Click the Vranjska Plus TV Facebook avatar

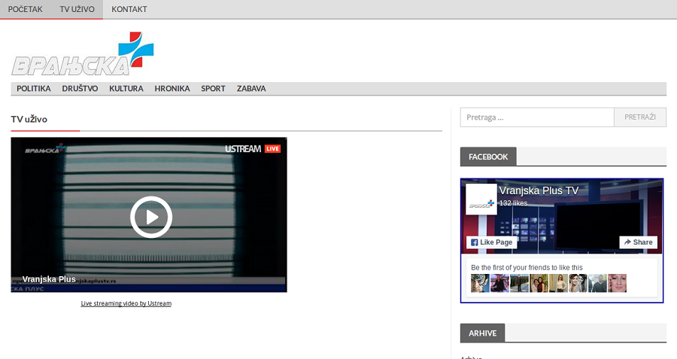(481, 199)
